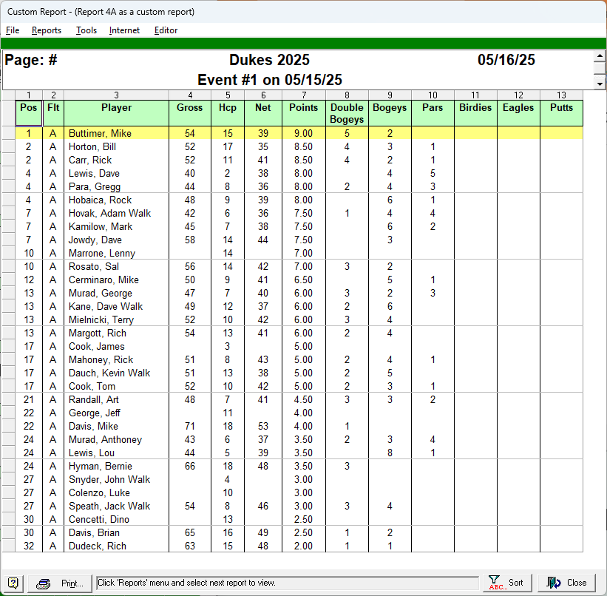Click the status message field about Reports menu
This screenshot has height=596, width=607.
(288, 583)
